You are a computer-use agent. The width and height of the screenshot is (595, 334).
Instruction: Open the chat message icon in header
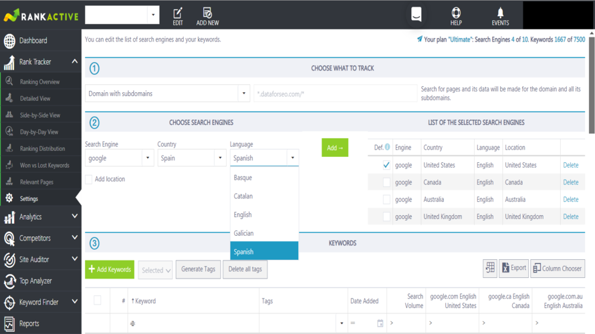[416, 15]
